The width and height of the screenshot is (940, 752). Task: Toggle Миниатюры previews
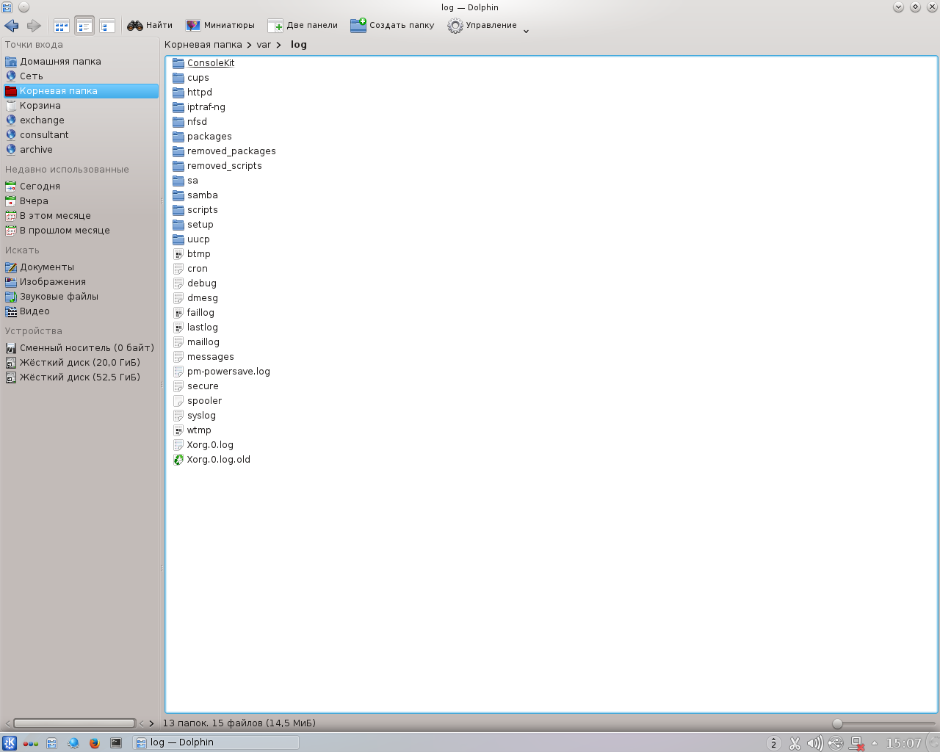pyautogui.click(x=220, y=26)
